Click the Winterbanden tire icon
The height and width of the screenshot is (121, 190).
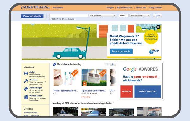[26, 97]
